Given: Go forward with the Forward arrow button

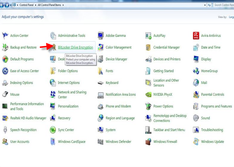Looking at the screenshot, I should point(7,5).
